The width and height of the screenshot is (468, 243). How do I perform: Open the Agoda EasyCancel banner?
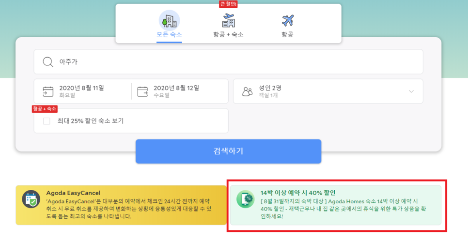(121, 205)
